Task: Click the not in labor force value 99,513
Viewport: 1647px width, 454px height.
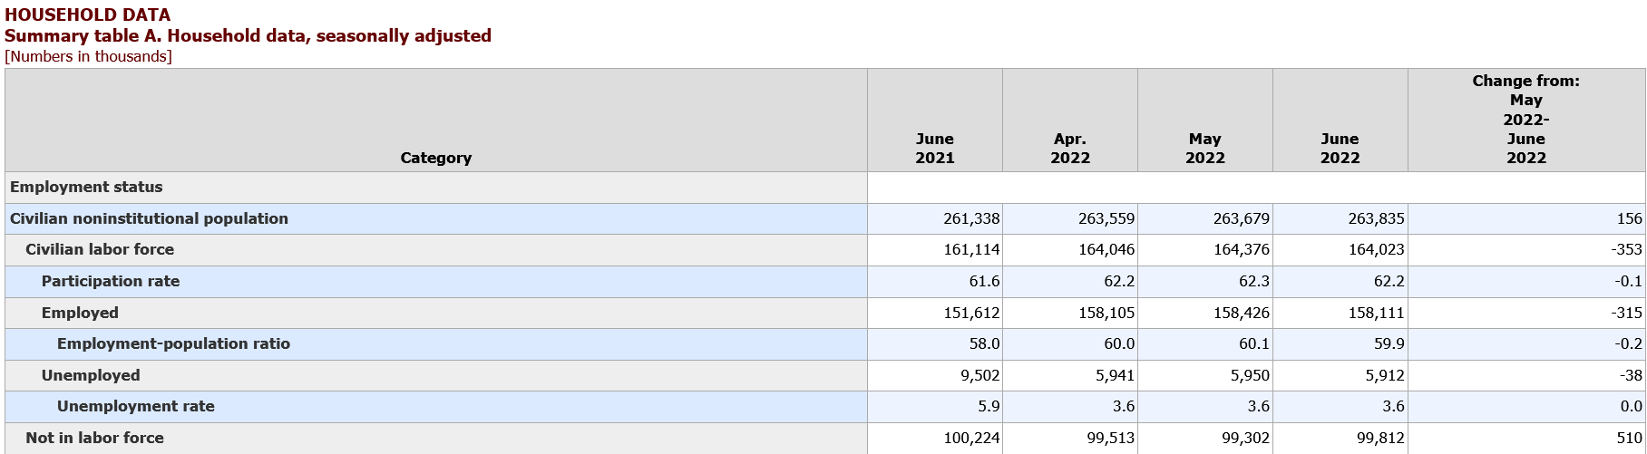Action: coord(1110,438)
